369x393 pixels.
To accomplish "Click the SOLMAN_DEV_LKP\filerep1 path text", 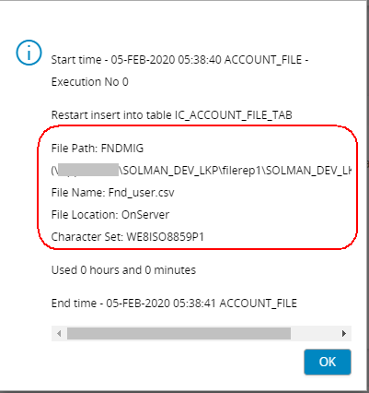I will tap(193, 171).
